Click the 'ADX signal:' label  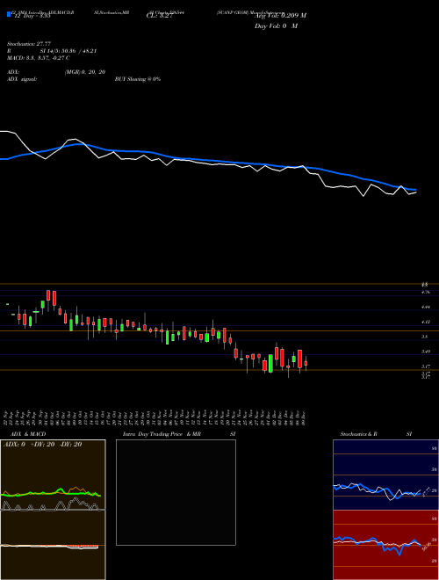tap(22, 79)
